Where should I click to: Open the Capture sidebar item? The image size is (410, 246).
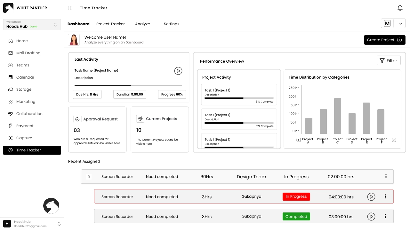coord(24,138)
